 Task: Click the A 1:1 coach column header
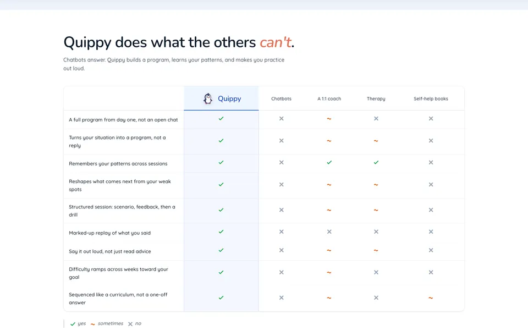pyautogui.click(x=329, y=98)
